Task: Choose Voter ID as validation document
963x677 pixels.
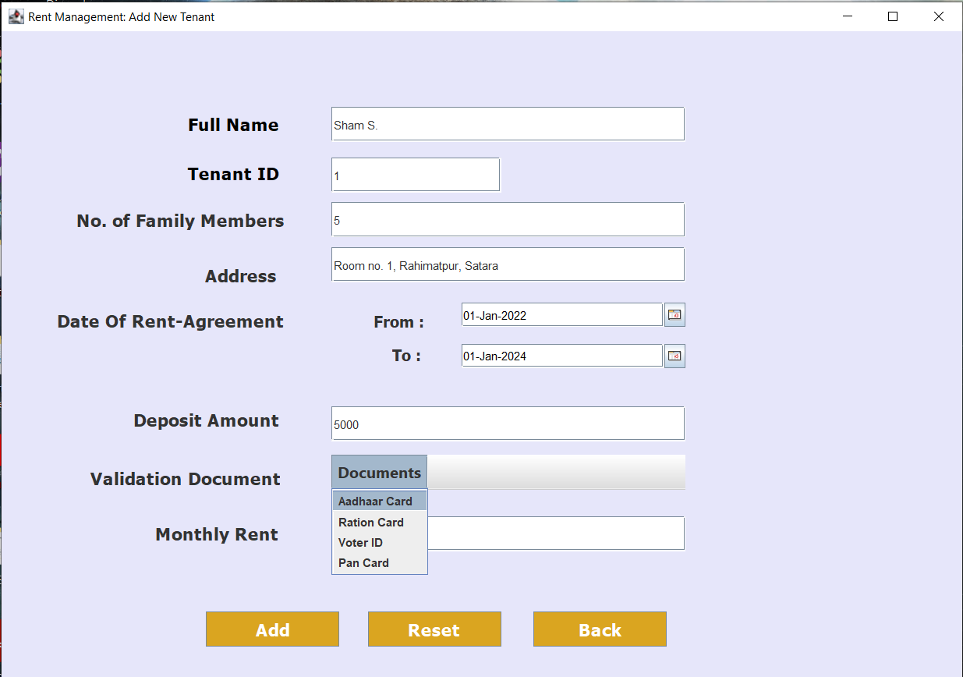Action: 360,542
